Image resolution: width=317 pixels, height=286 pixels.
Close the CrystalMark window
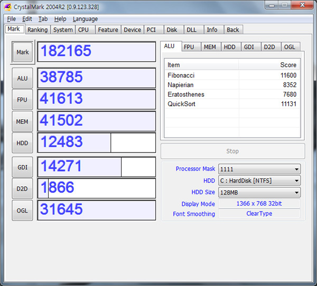click(x=302, y=5)
